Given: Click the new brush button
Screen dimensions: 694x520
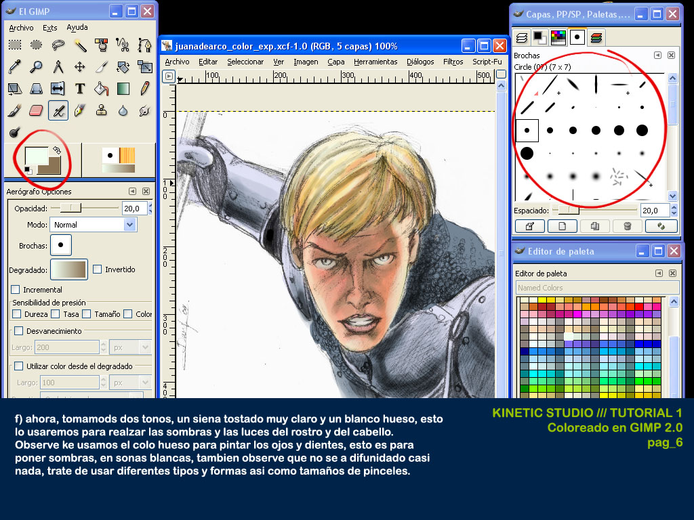Looking at the screenshot, I should (562, 226).
